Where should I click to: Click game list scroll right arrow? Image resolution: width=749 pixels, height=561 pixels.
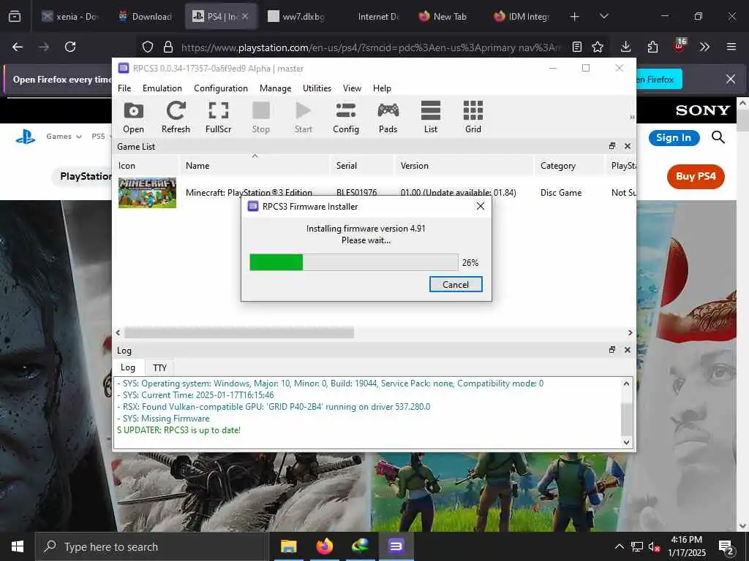coord(630,332)
